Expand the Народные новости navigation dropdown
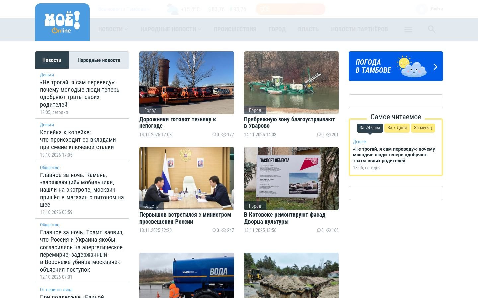 pos(171,29)
